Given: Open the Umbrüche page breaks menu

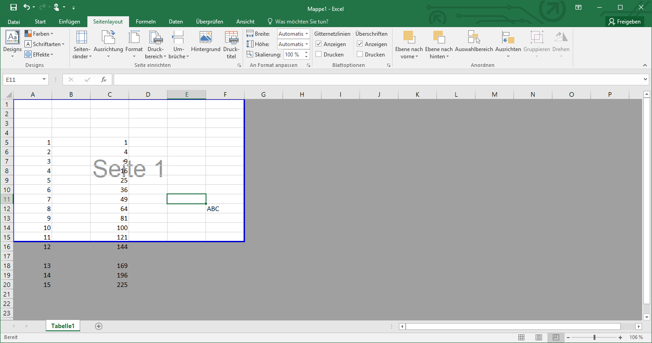Looking at the screenshot, I should click(x=178, y=44).
